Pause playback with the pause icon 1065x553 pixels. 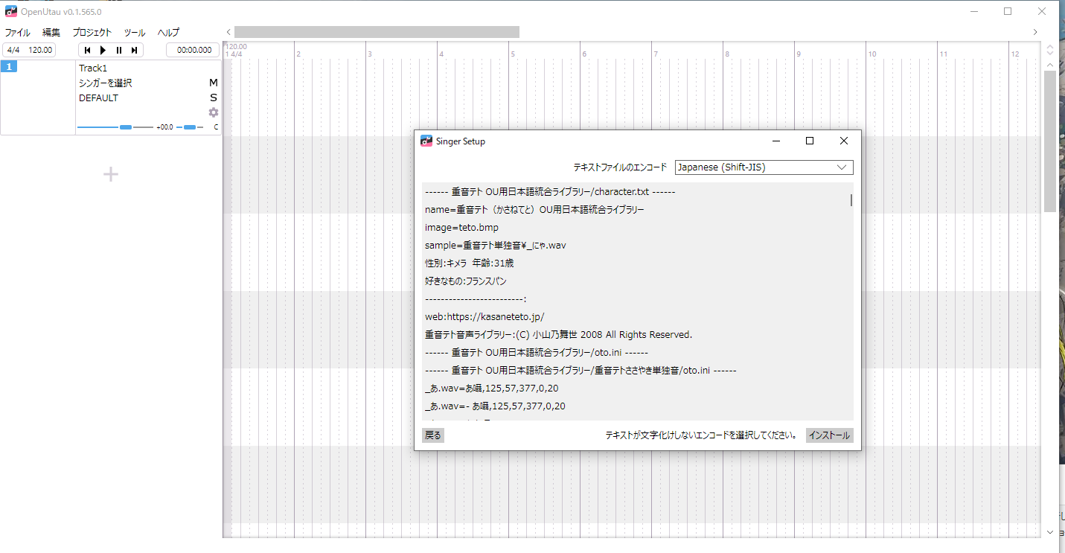pos(119,50)
